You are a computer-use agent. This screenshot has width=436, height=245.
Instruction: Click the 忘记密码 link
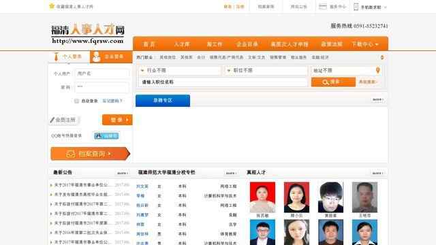(112, 101)
